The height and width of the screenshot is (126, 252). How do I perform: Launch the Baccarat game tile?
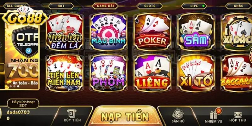coord(237,73)
